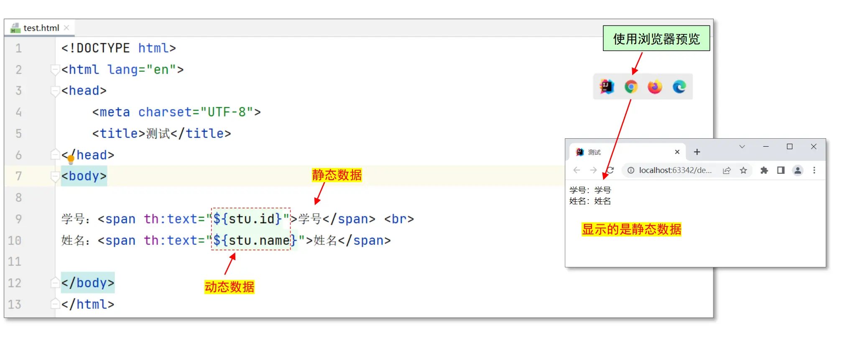Viewport: 850px width, 338px height.
Task: Collapse the body tag fold on line 7
Action: tap(55, 176)
